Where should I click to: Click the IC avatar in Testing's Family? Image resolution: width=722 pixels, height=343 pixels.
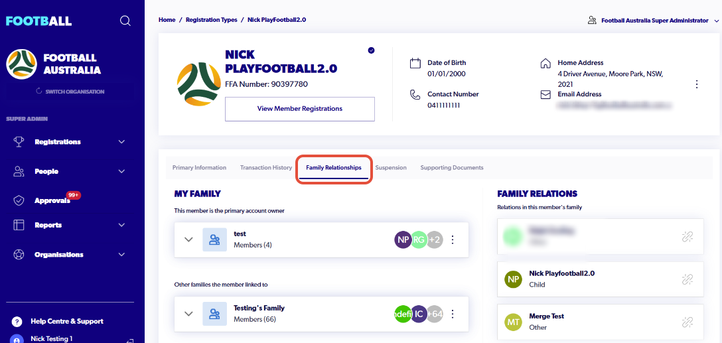pos(419,314)
